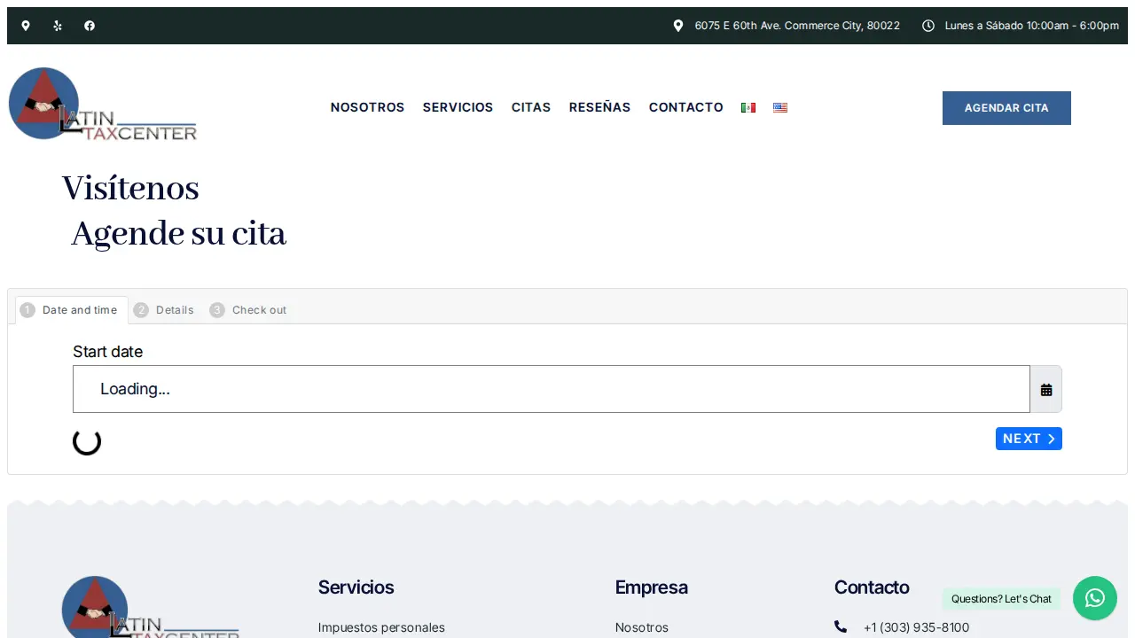
Task: Click the Lunes a Sábado hours text
Action: (1032, 26)
